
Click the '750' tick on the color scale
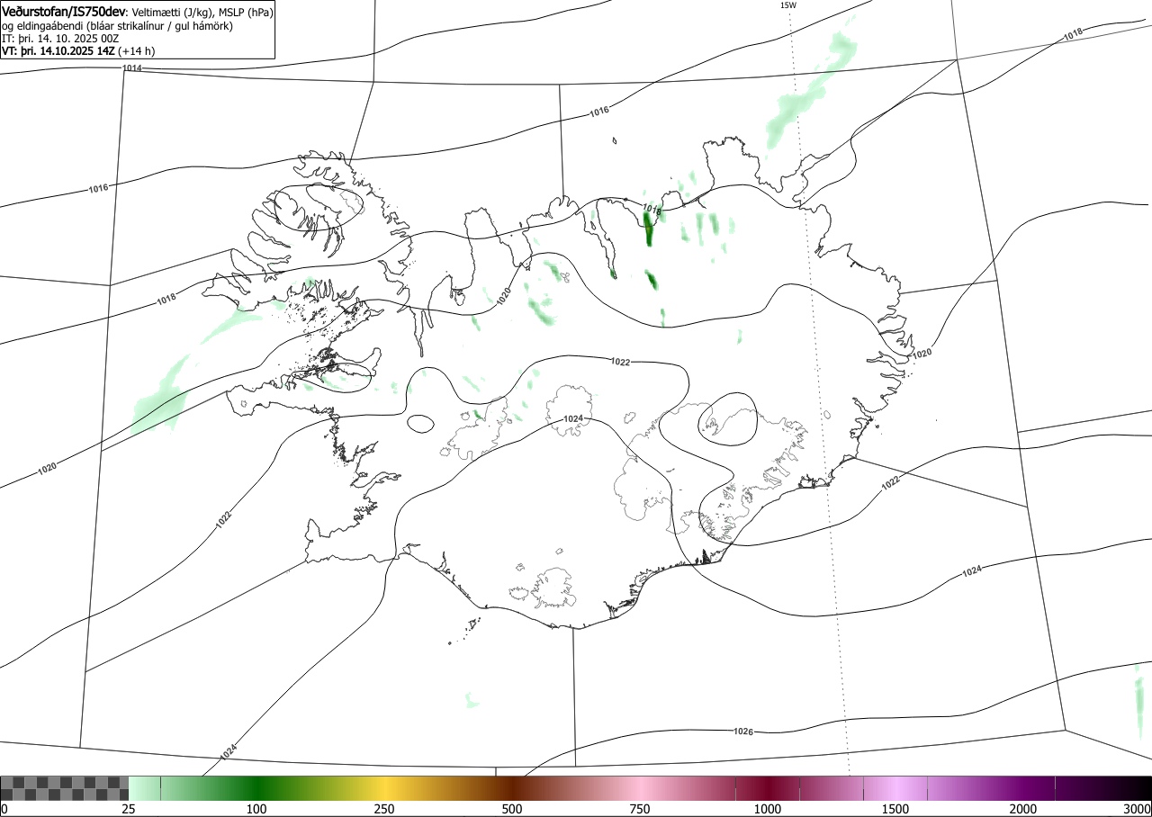(640, 809)
